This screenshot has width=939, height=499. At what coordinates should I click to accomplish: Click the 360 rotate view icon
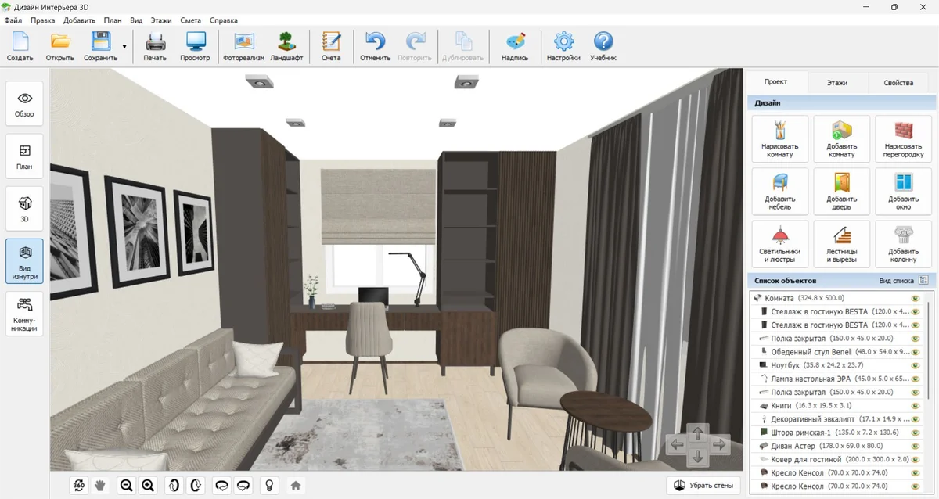[x=78, y=485]
